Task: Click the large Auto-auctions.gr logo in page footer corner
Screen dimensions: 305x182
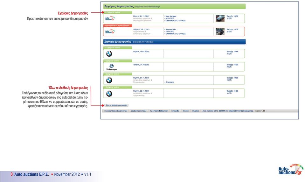Action: coord(291,169)
